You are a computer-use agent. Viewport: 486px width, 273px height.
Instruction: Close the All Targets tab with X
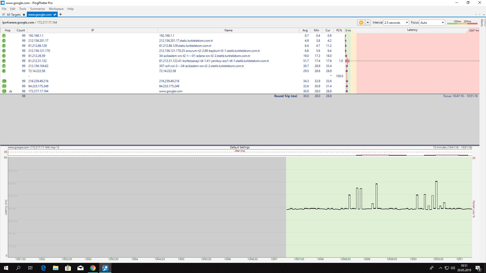click(24, 15)
